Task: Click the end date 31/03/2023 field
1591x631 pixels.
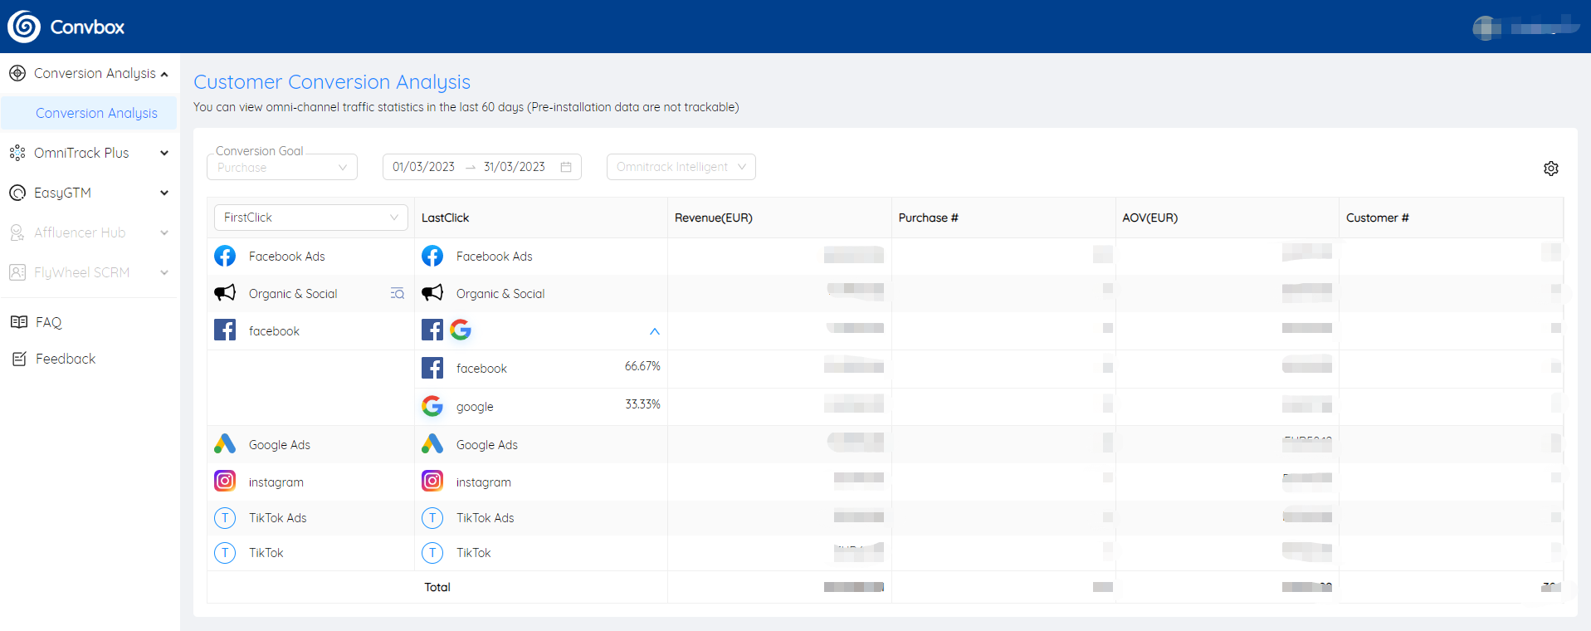Action: point(515,167)
